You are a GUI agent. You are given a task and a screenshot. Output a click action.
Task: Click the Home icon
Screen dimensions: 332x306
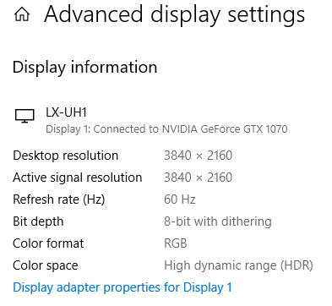22,14
